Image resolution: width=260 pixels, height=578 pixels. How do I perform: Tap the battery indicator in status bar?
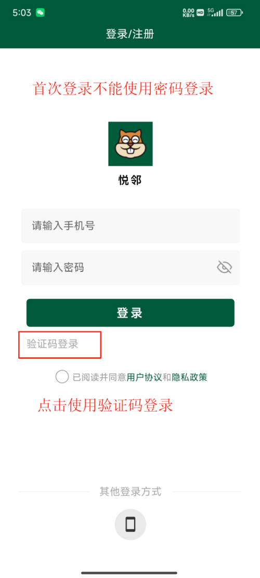click(x=234, y=13)
